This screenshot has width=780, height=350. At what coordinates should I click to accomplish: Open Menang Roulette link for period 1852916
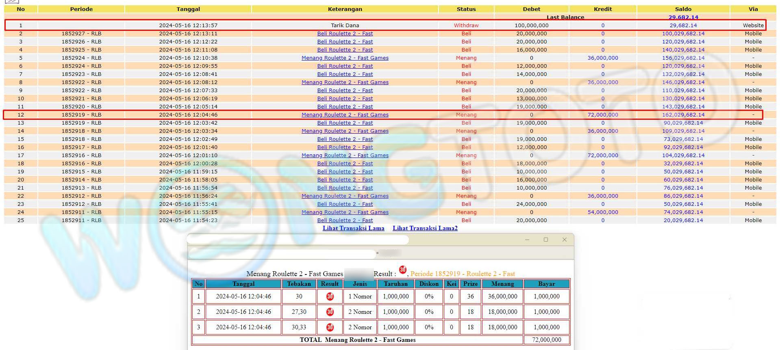[x=345, y=156]
